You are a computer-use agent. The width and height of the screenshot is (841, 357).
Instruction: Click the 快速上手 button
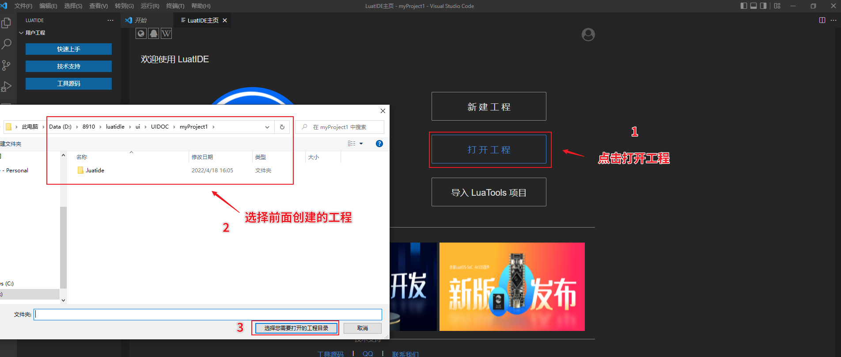[x=68, y=49]
